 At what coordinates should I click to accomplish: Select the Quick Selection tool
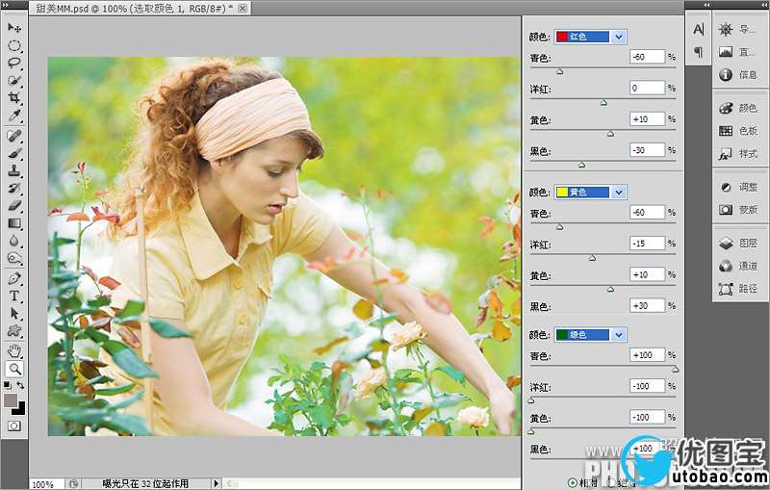[x=14, y=80]
